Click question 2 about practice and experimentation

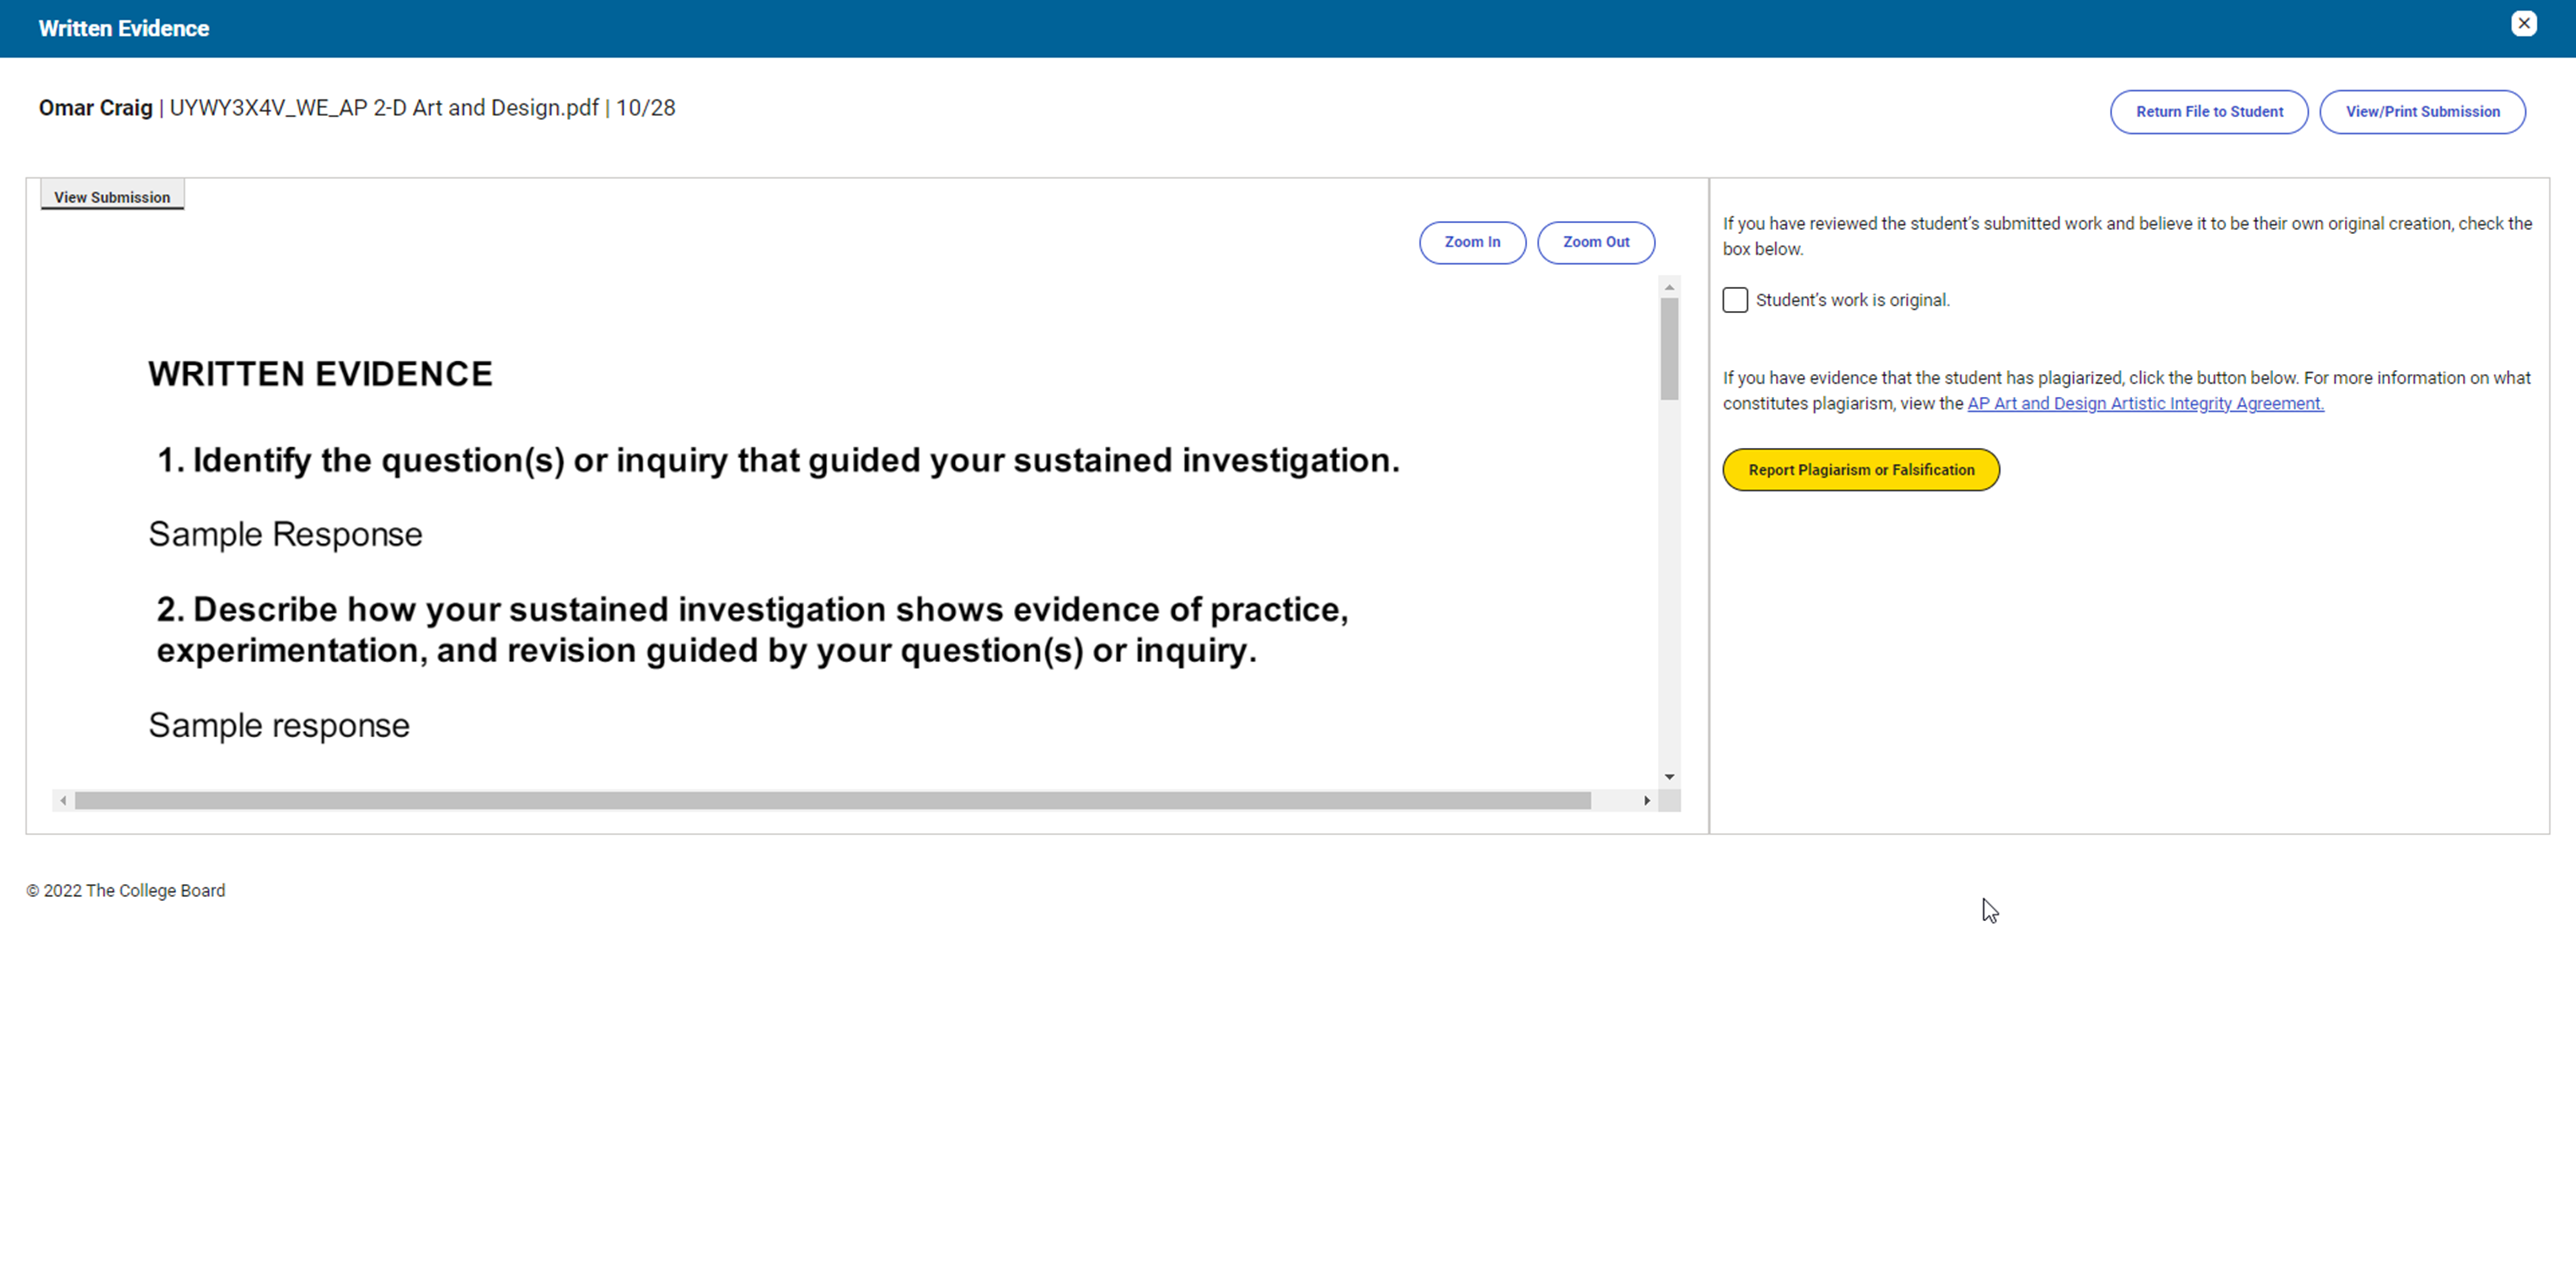(752, 629)
